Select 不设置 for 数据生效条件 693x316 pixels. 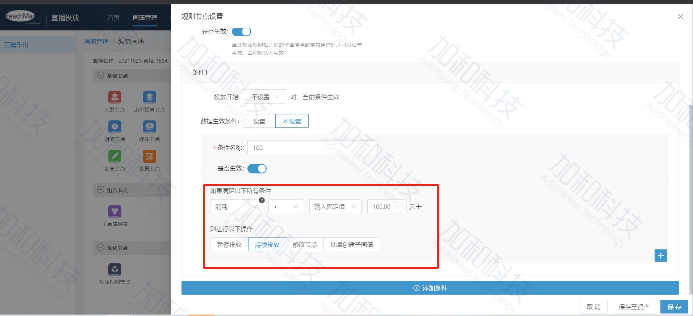tap(292, 121)
